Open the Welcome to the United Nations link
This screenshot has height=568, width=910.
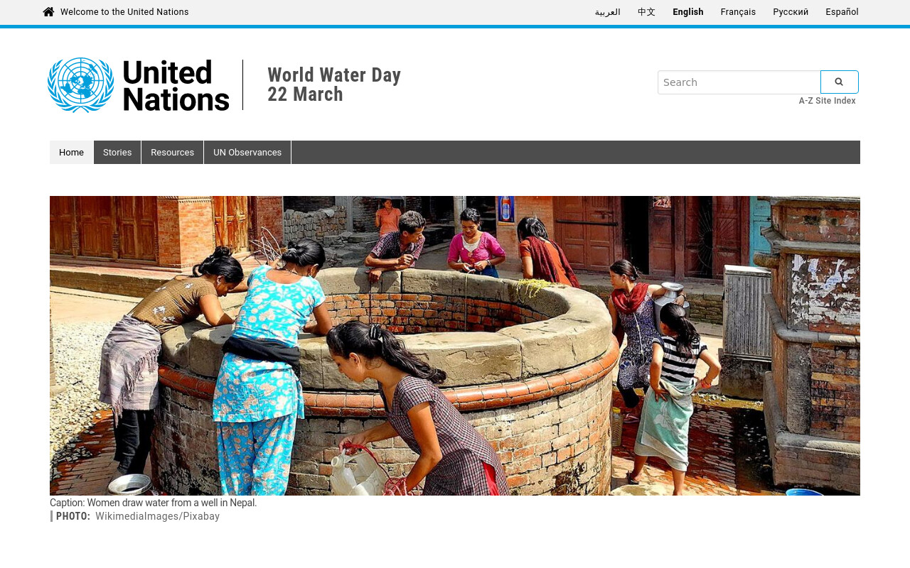click(124, 12)
